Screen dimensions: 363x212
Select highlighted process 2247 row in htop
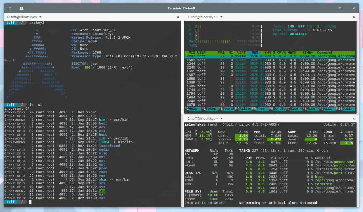click(270, 56)
